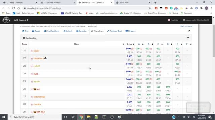Screen dimensions: 215x120
Task: Open USACO Training Ga... bookmark
Action: (x=72, y=13)
